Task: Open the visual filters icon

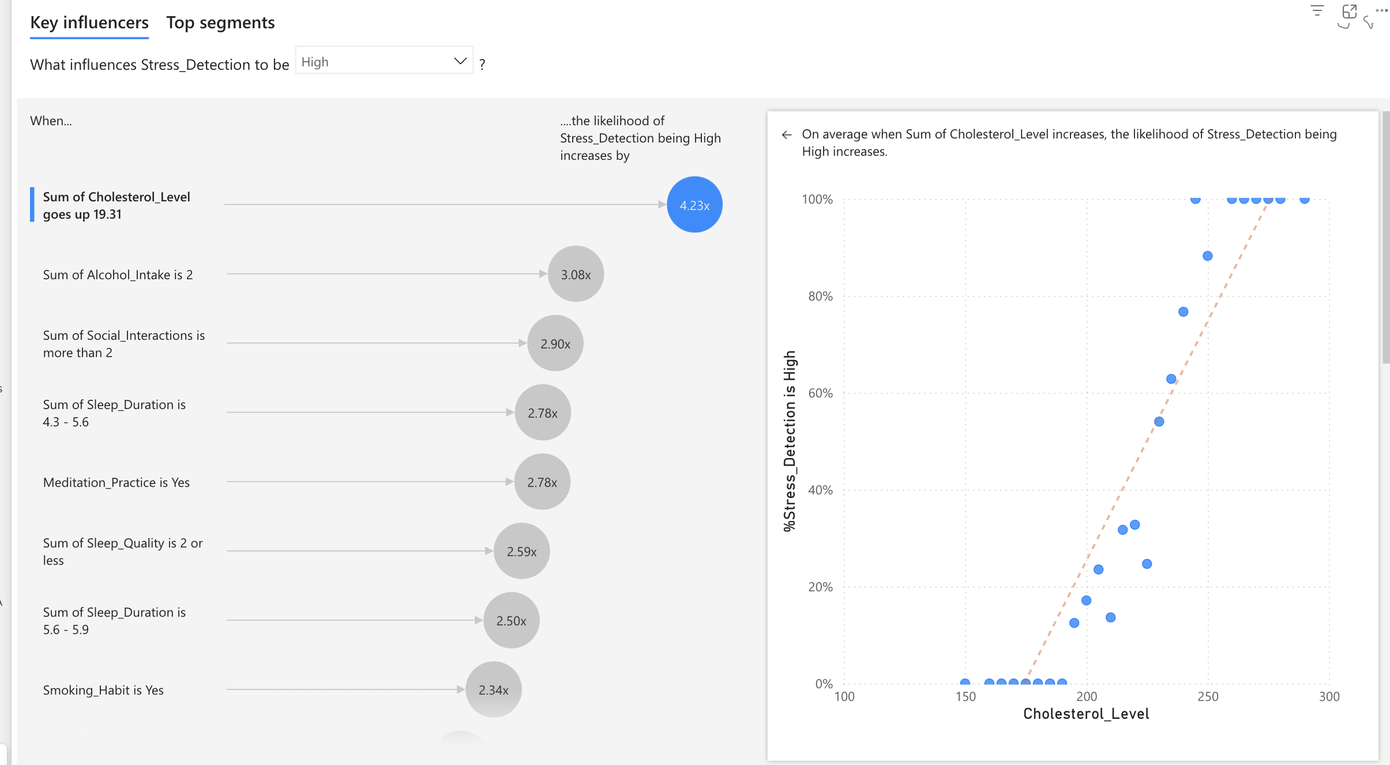Action: click(x=1317, y=11)
